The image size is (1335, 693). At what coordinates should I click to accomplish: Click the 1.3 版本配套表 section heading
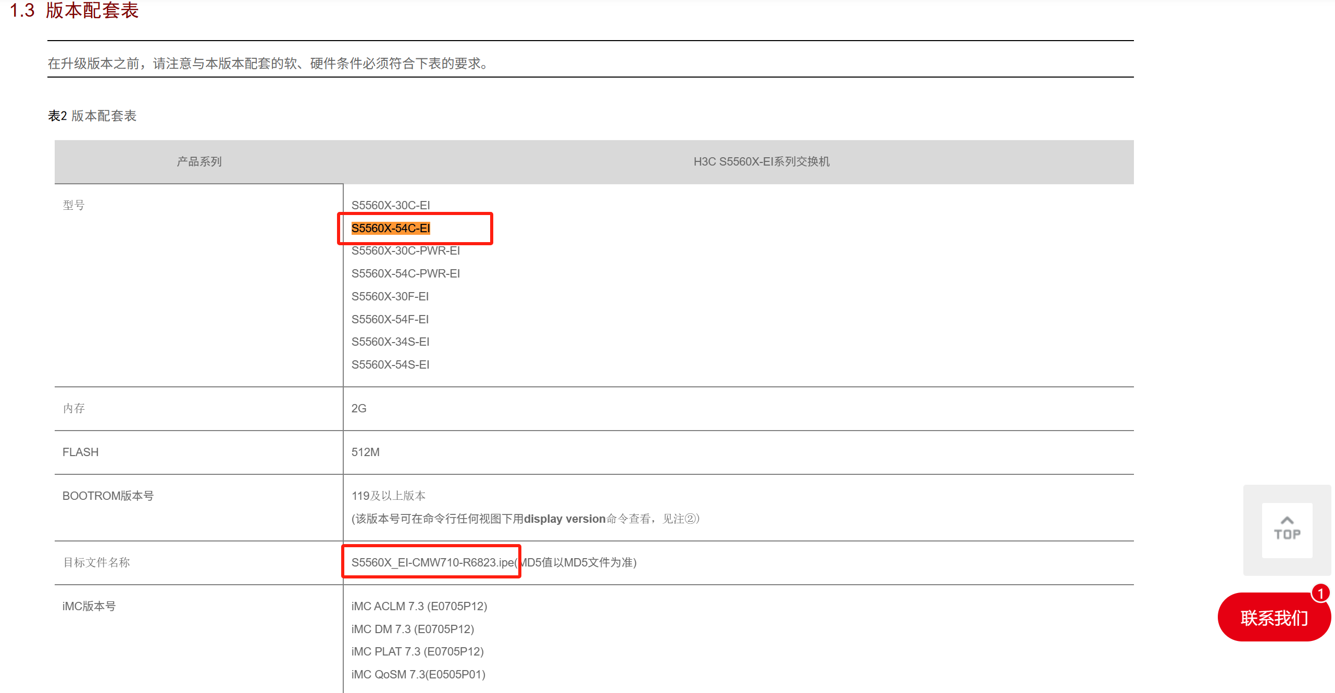[74, 10]
